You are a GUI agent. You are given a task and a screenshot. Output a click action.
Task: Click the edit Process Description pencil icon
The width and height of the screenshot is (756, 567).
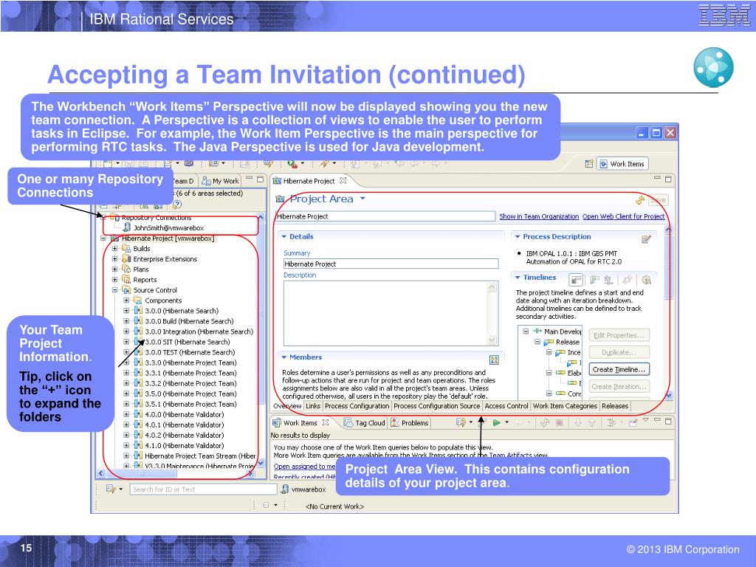coord(646,239)
